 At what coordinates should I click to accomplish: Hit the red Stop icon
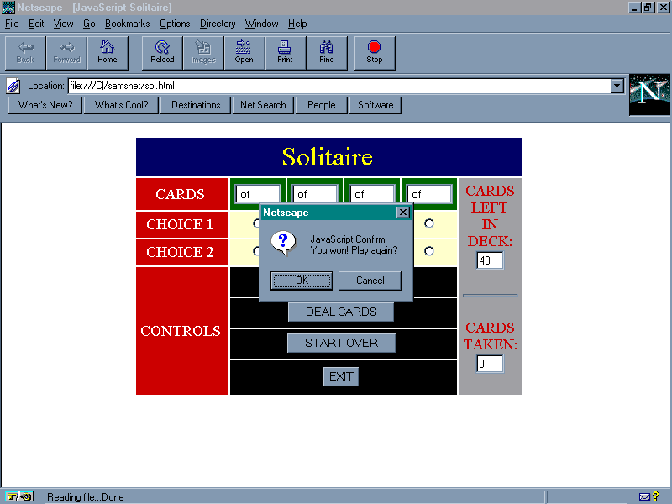pyautogui.click(x=375, y=52)
